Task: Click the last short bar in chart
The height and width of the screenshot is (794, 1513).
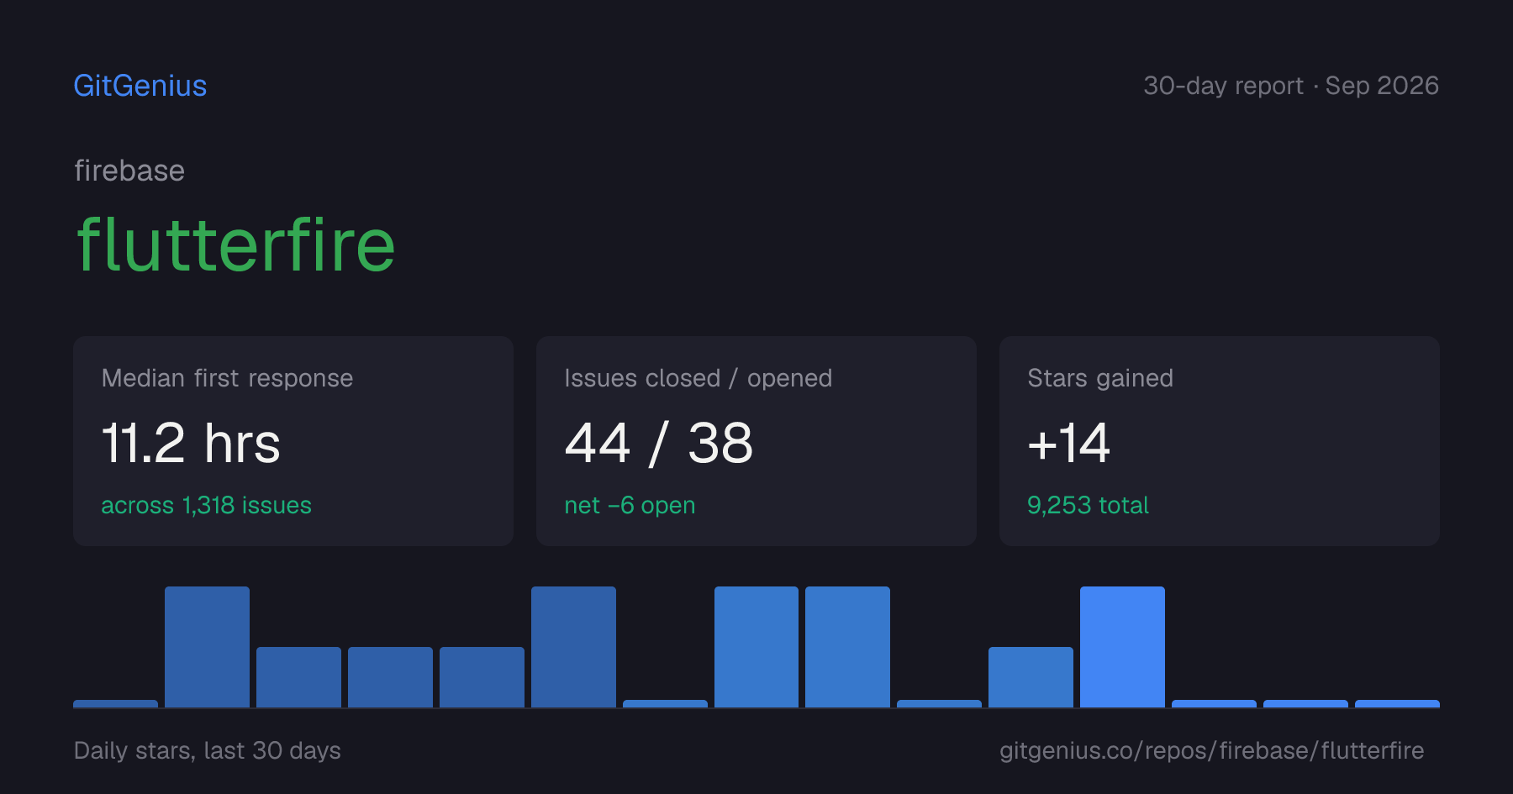Action: [x=1397, y=703]
